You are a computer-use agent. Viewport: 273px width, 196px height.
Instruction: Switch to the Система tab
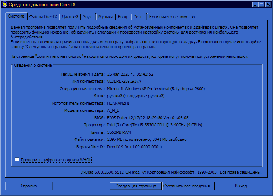click(16, 16)
